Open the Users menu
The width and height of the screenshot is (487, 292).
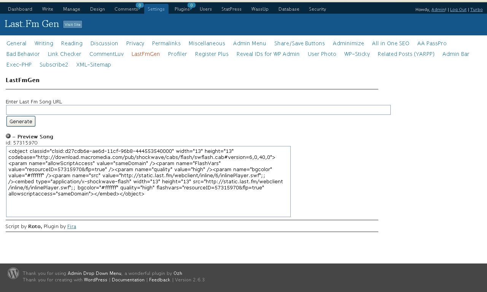pos(206,9)
